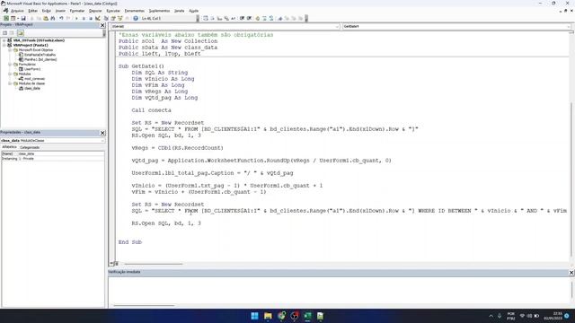Click the Paste toolbar icon
This screenshot has width=575, height=323.
point(46,18)
